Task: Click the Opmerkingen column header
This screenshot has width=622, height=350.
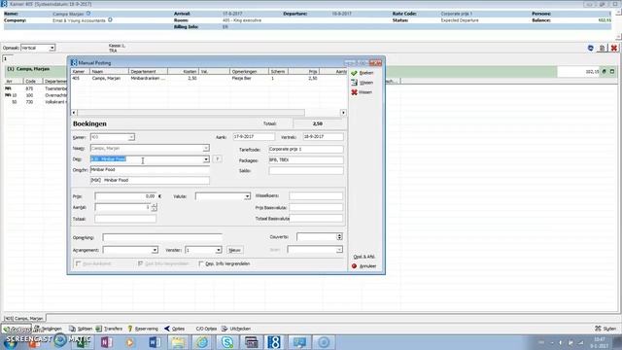Action: tap(249, 71)
